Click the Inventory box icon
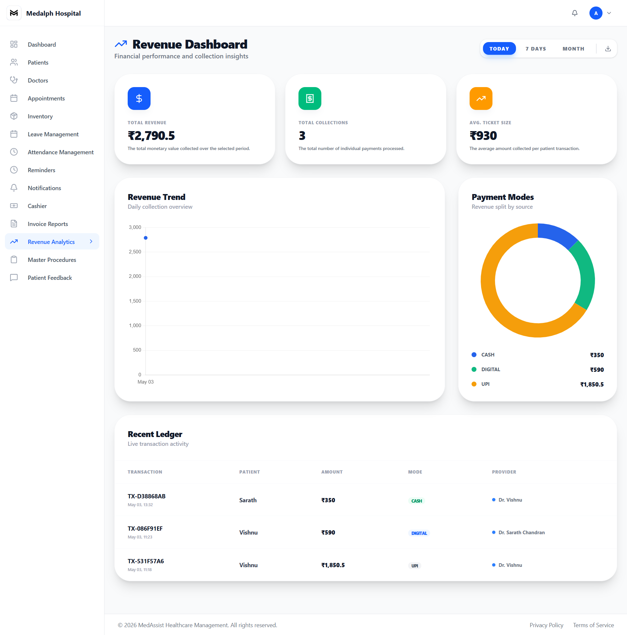 (x=14, y=116)
